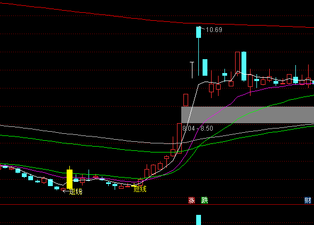Click the small yellow cross signal candle
The height and width of the screenshot is (225, 314).
point(134,186)
